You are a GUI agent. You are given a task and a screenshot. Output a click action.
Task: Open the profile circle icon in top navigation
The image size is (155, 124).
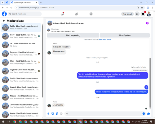(x=91, y=14)
